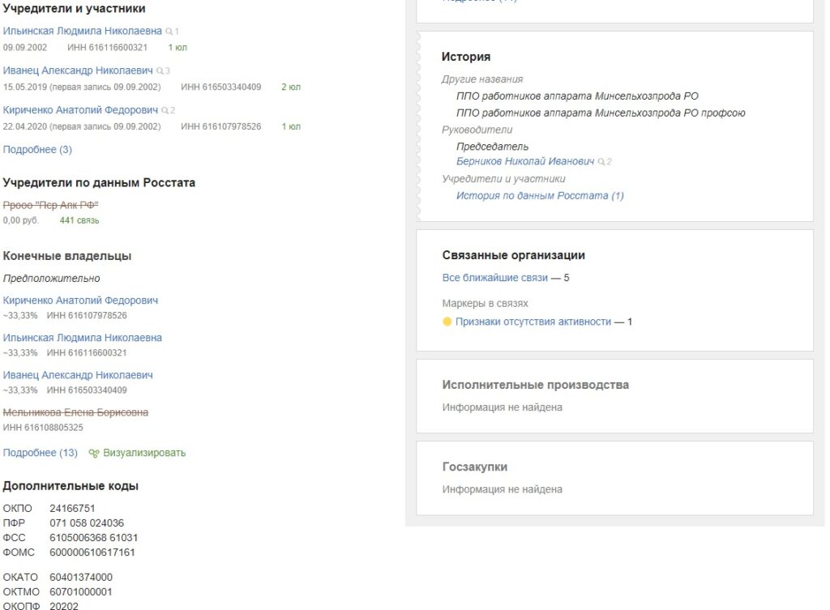Open struck-through Рросо "Пср Апк РФ" entry
This screenshot has height=610, width=830.
tap(50, 205)
